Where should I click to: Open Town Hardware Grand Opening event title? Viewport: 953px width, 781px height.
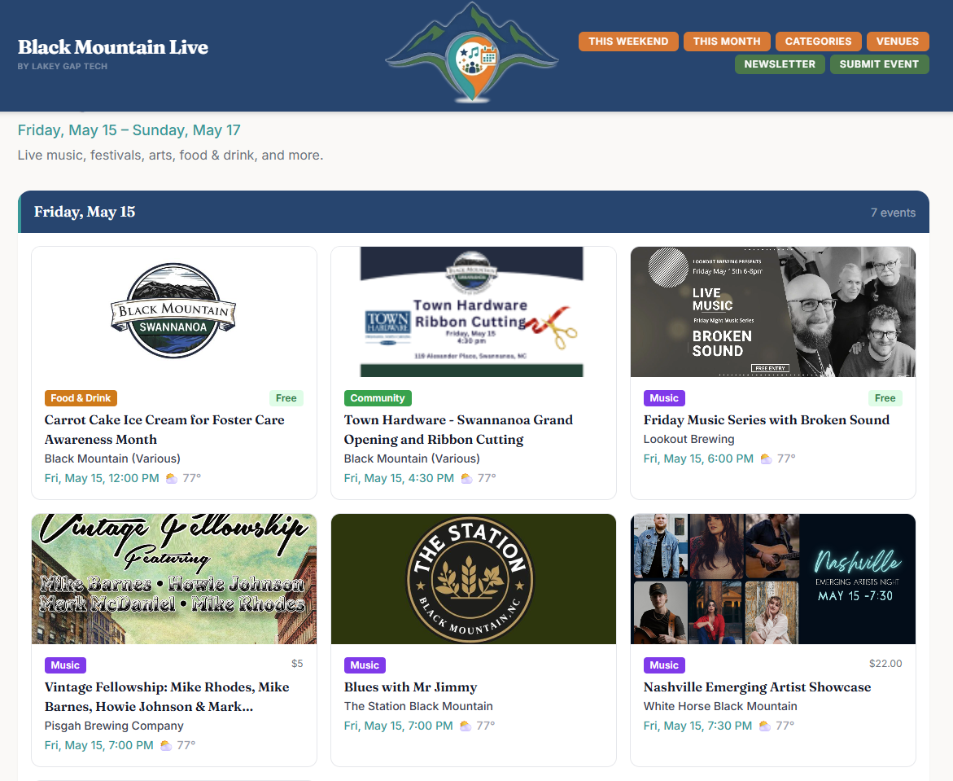click(458, 429)
